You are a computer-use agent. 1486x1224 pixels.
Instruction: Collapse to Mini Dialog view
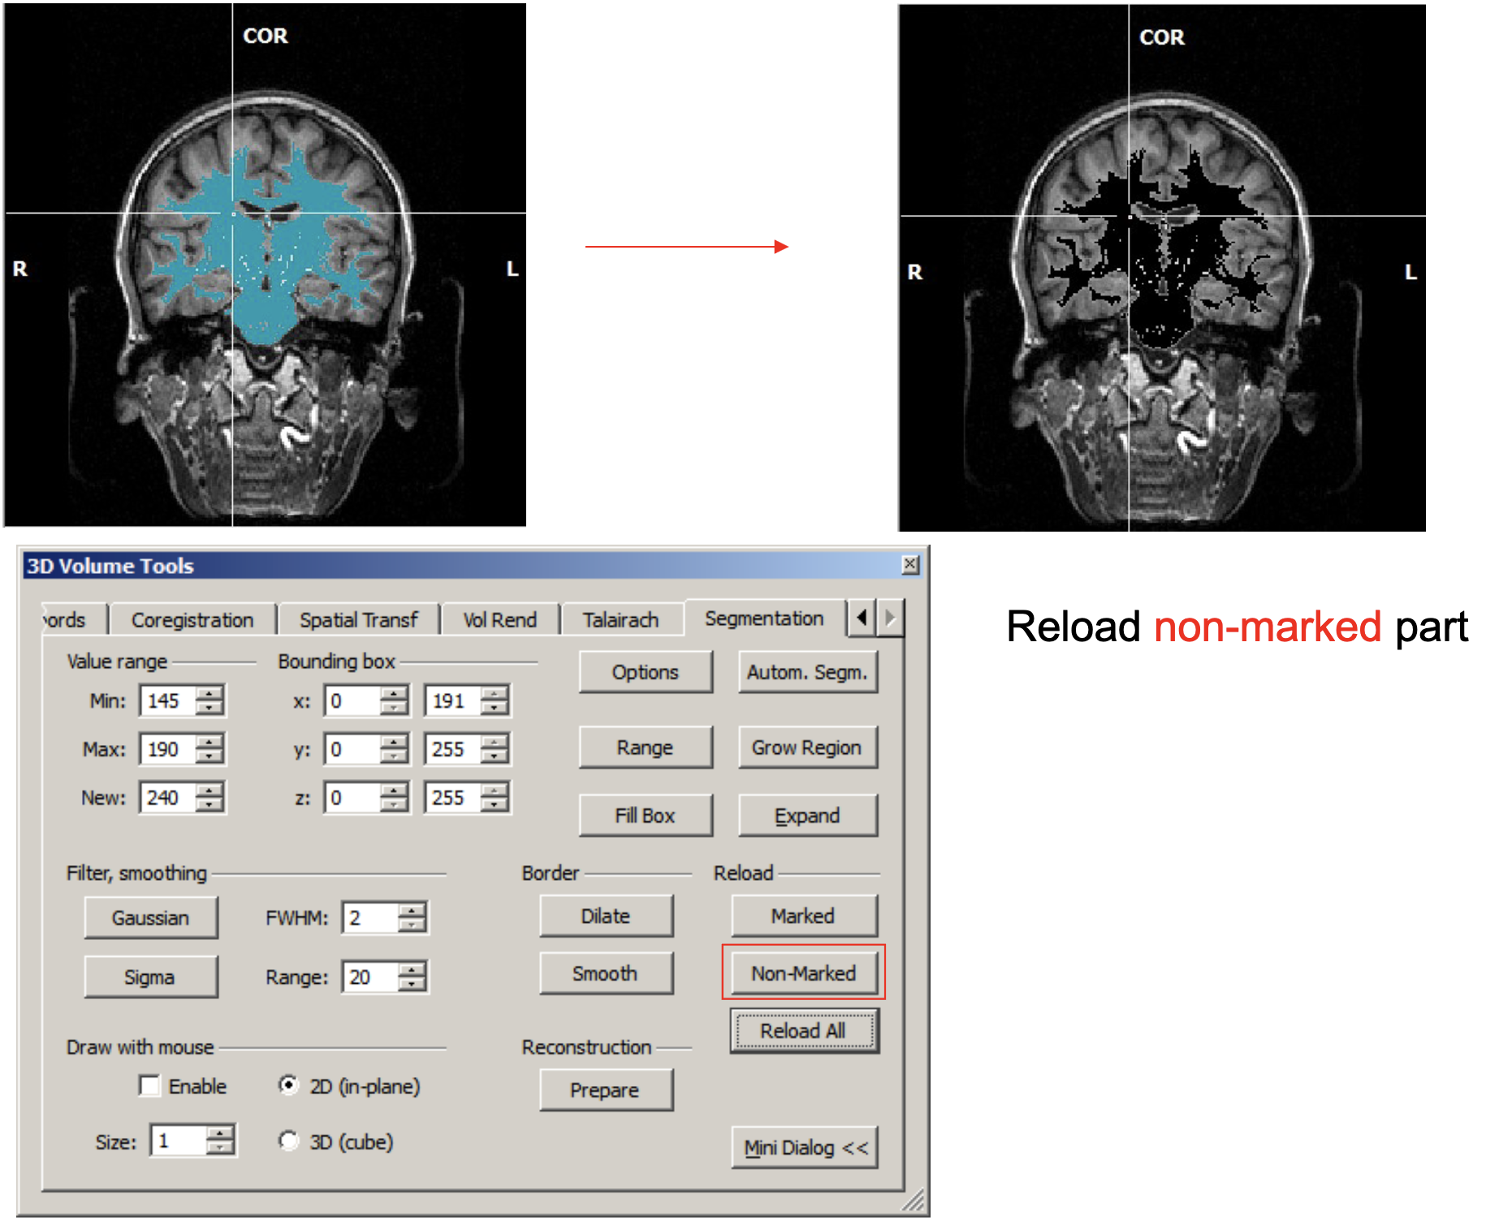click(805, 1148)
